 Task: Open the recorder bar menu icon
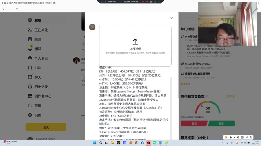(x=102, y=2)
